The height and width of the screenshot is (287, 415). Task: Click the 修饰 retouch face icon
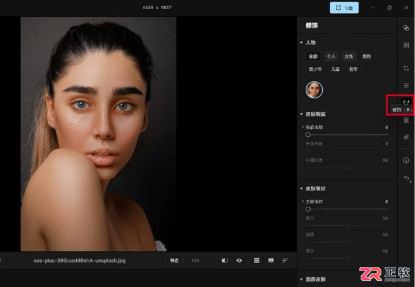[406, 102]
